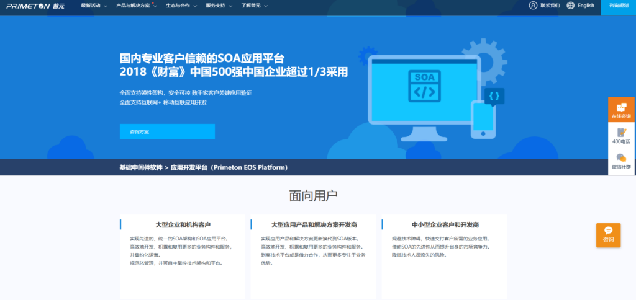Click the 面向用户 section title
The height and width of the screenshot is (300, 636).
(313, 195)
